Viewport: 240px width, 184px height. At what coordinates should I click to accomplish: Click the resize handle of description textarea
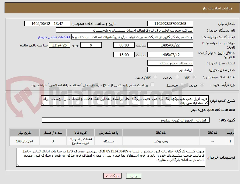tap(43, 104)
